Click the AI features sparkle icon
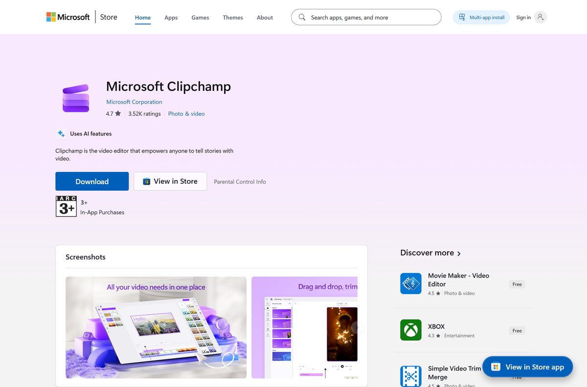This screenshot has height=387, width=587. pos(61,133)
